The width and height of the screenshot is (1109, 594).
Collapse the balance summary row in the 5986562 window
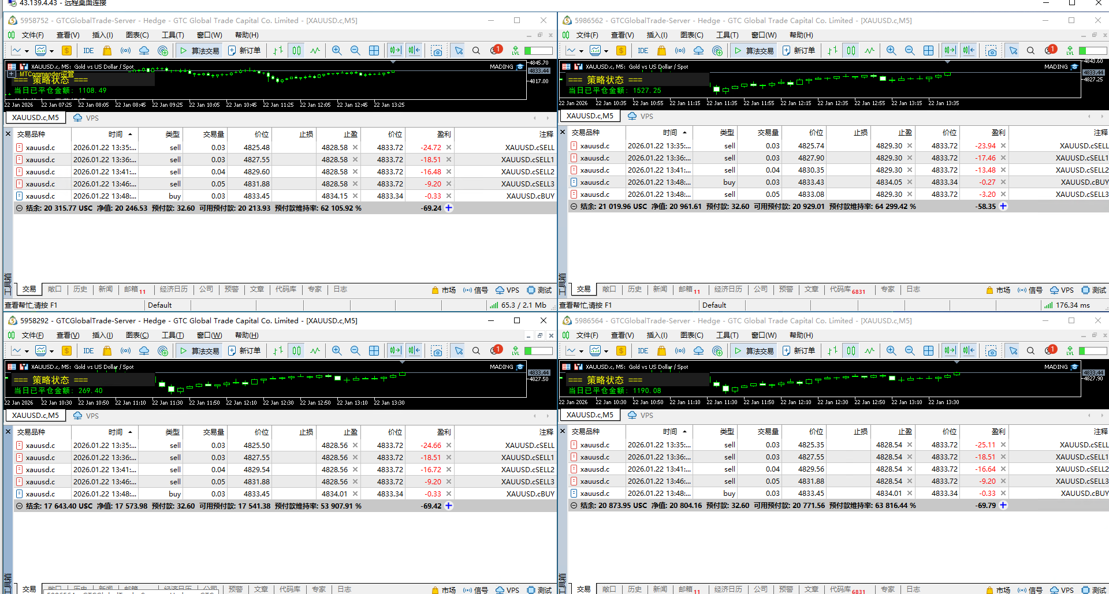coord(574,207)
